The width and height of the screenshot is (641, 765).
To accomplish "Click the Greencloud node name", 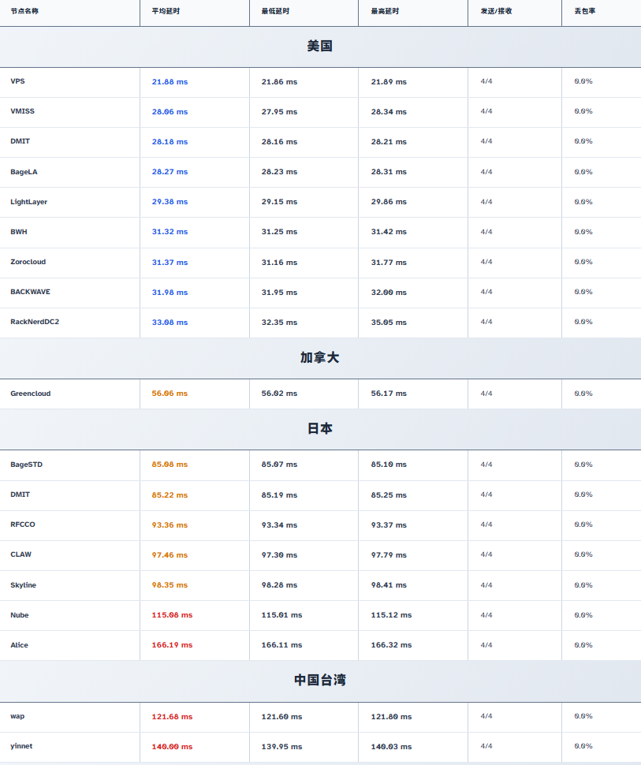I will point(30,394).
